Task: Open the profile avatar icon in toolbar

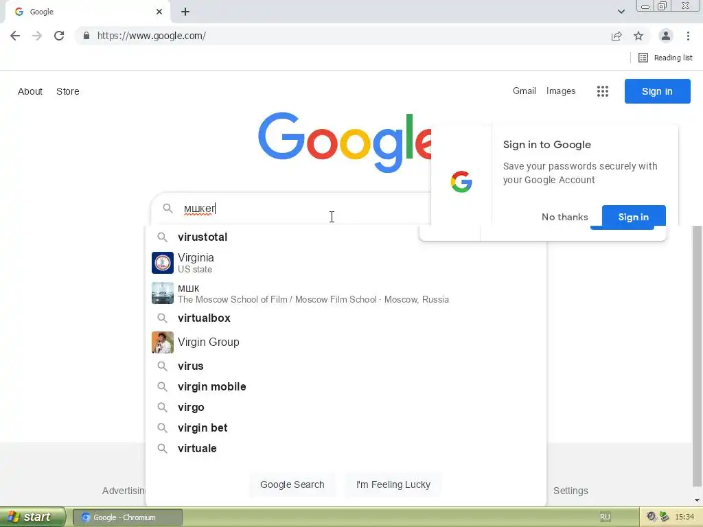Action: coord(666,36)
